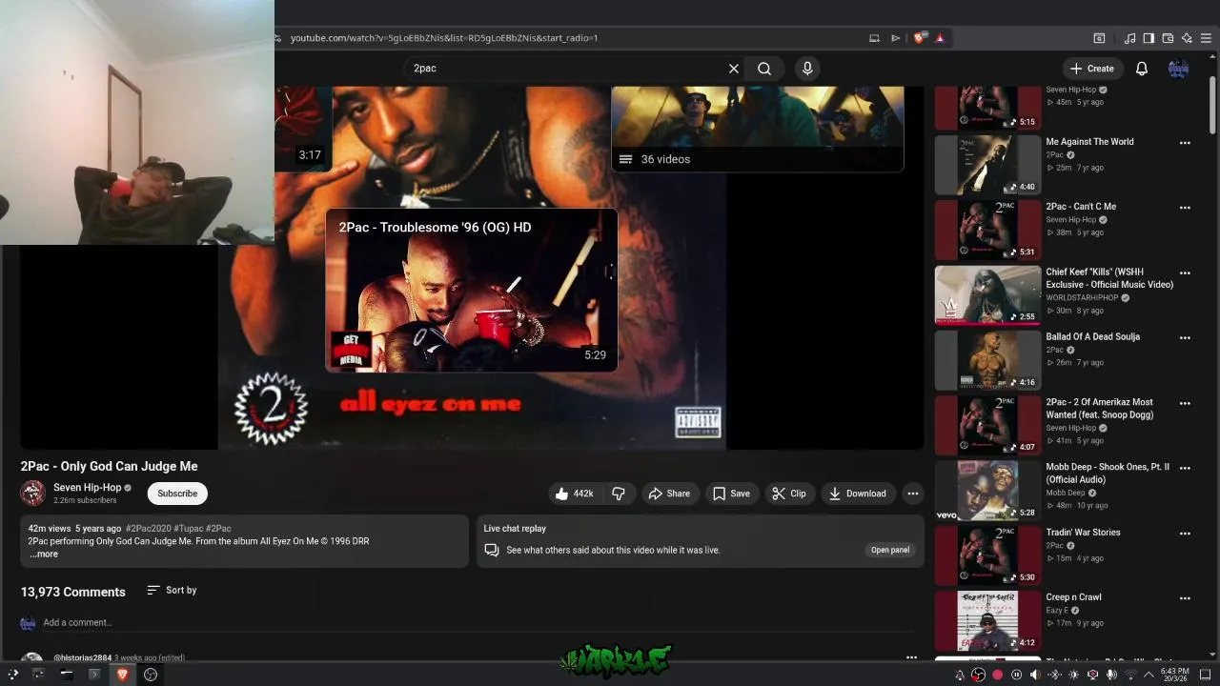This screenshot has height=686, width=1220.
Task: Open the #Tupac hashtag link
Action: (188, 528)
